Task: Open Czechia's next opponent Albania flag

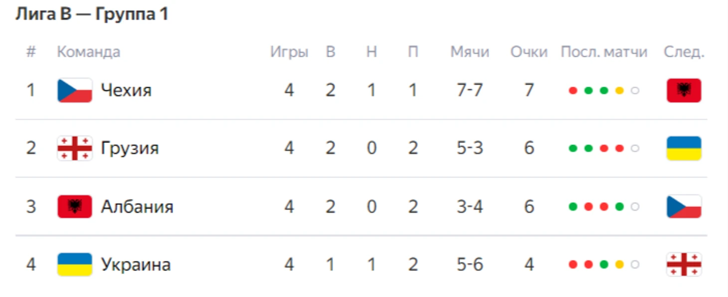Action: 684,90
